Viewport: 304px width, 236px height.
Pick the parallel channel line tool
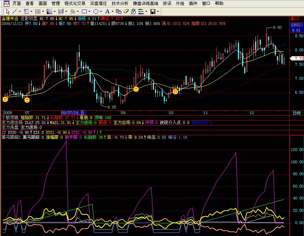pyautogui.click(x=73, y=11)
